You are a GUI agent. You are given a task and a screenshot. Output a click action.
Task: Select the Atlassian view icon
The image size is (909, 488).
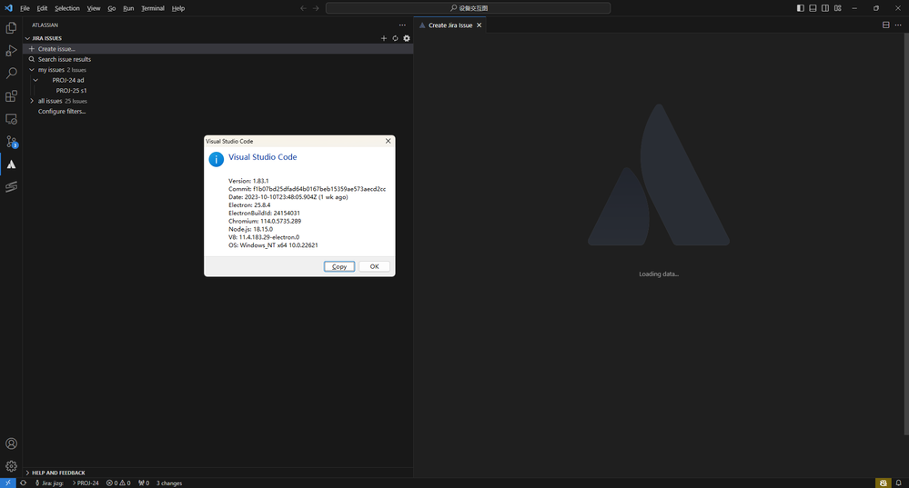(11, 164)
